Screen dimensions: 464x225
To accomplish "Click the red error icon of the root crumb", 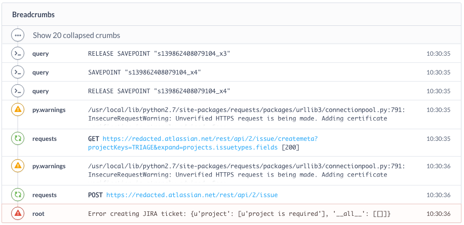I will click(18, 214).
